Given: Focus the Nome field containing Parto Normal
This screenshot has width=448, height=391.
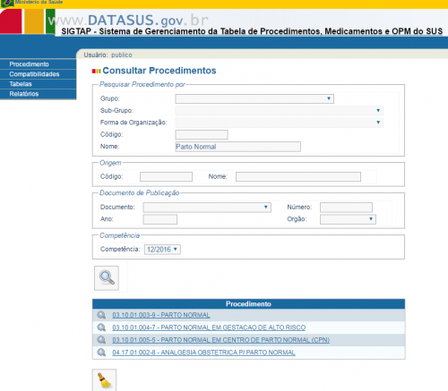Looking at the screenshot, I should point(238,147).
